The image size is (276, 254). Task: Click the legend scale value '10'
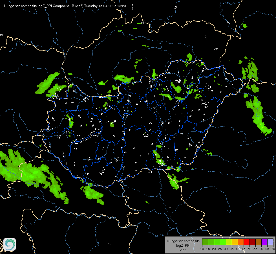click(x=202, y=249)
